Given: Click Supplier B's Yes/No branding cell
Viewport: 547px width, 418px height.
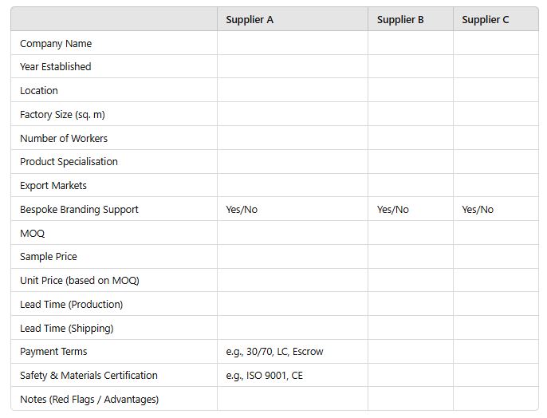Looking at the screenshot, I should pos(392,210).
